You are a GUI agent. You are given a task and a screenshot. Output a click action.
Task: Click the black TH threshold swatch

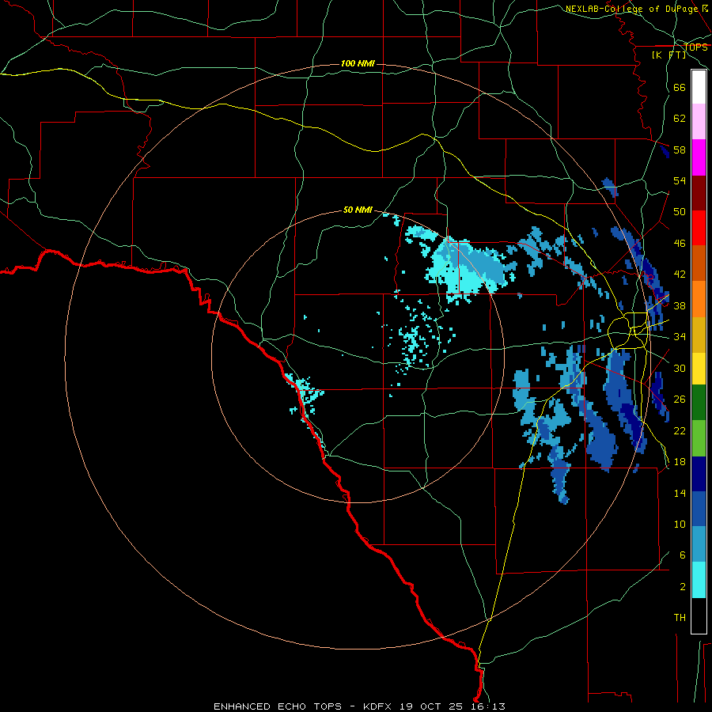click(699, 615)
